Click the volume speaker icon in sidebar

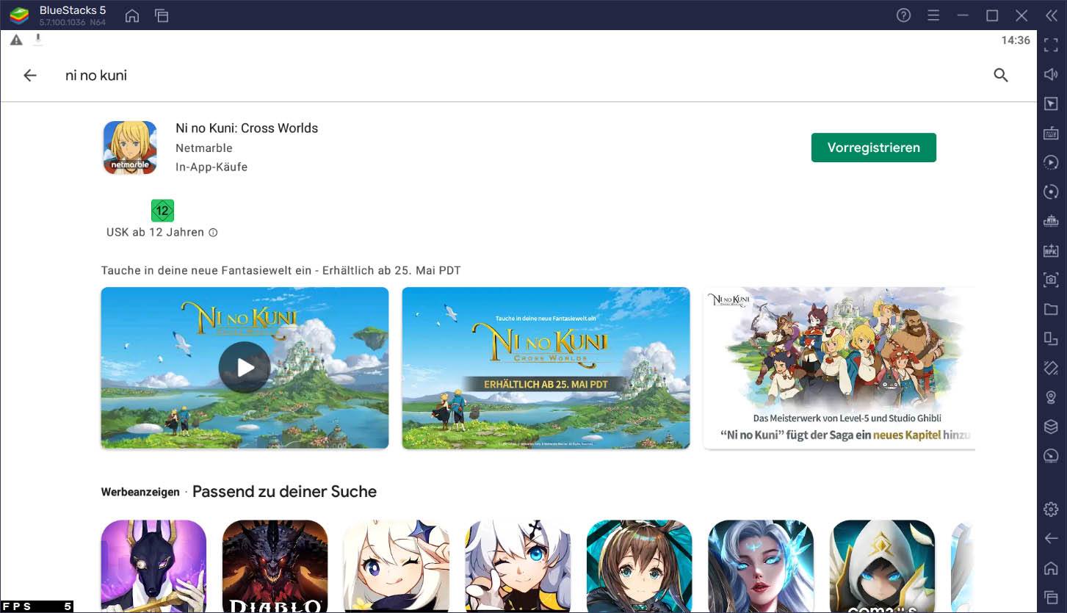tap(1051, 74)
